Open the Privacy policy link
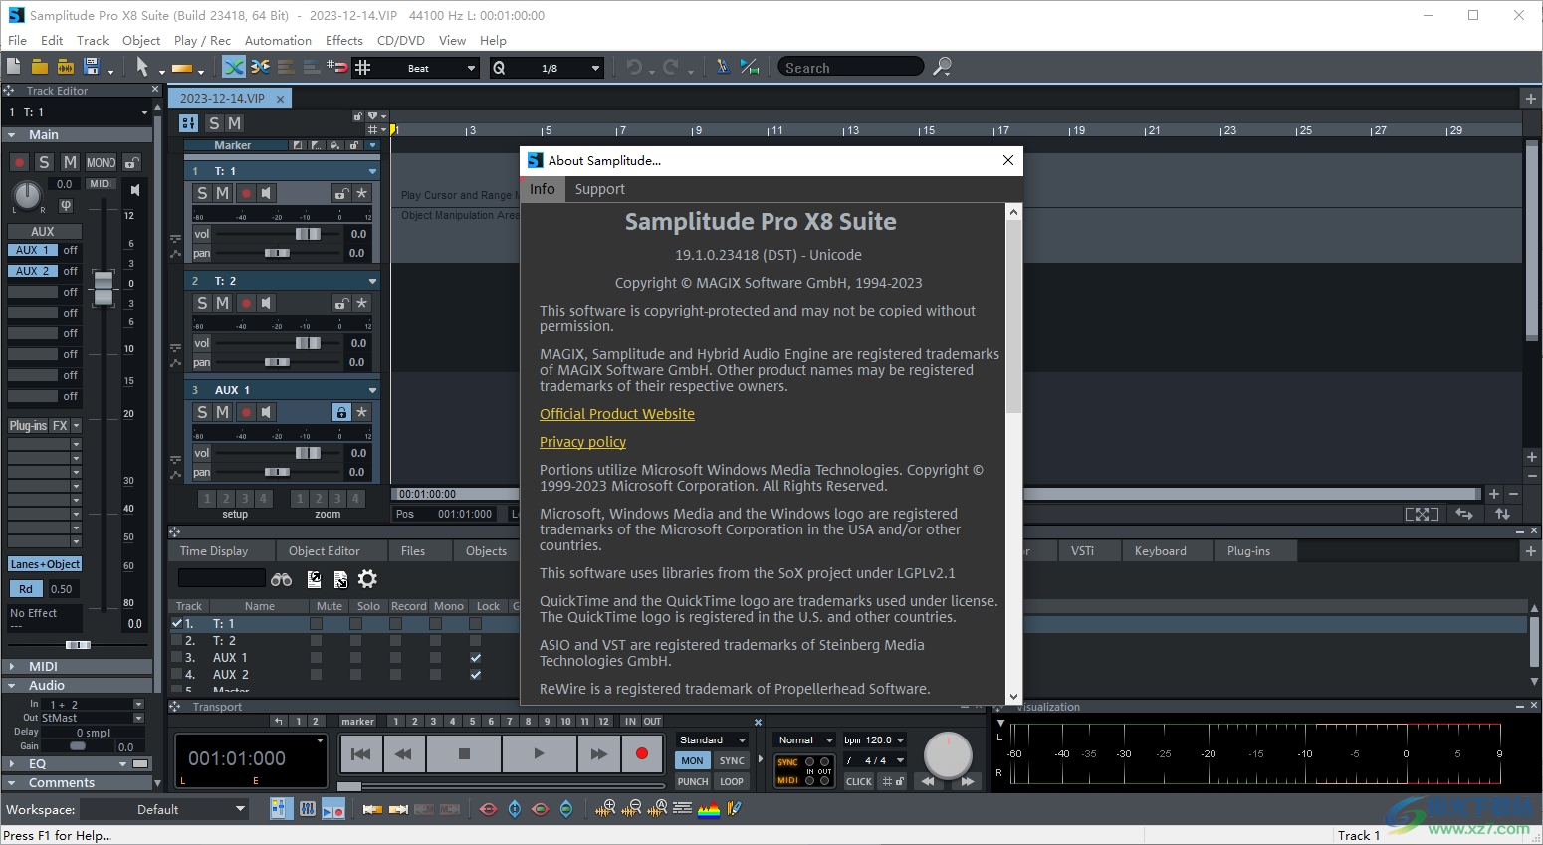Image resolution: width=1543 pixels, height=845 pixels. click(582, 442)
